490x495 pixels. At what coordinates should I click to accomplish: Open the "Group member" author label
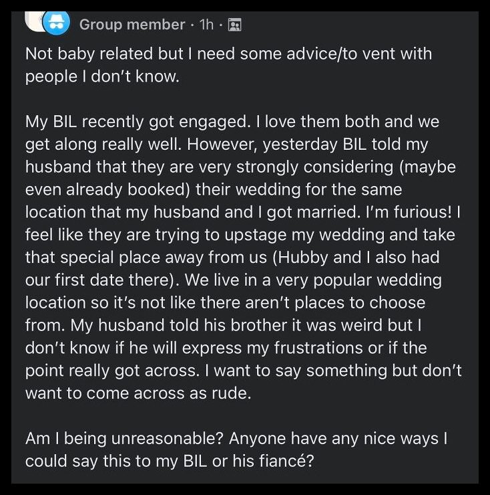pyautogui.click(x=132, y=25)
